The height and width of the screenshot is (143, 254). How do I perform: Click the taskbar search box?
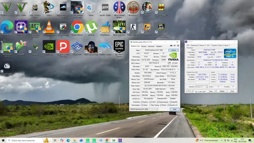pos(29,140)
